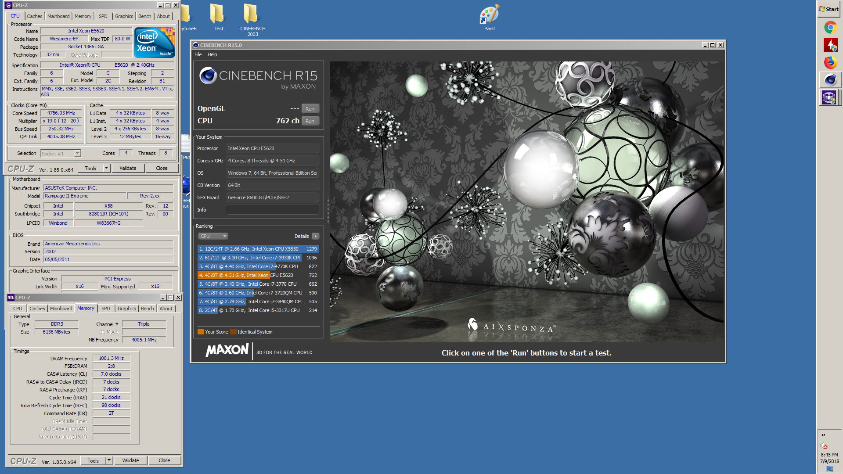
Task: Open the Graphics tab in the top CPU-Z window
Action: [x=124, y=16]
